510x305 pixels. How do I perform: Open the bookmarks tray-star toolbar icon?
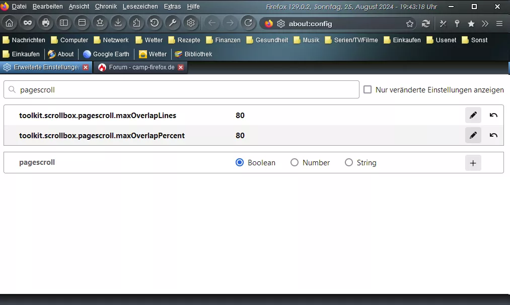pyautogui.click(x=100, y=23)
